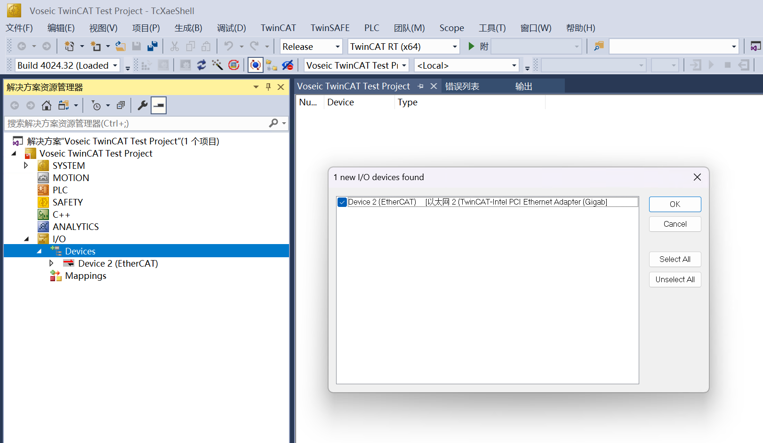
Task: Click the Collapse All icon in Solution Explorer
Action: (121, 105)
